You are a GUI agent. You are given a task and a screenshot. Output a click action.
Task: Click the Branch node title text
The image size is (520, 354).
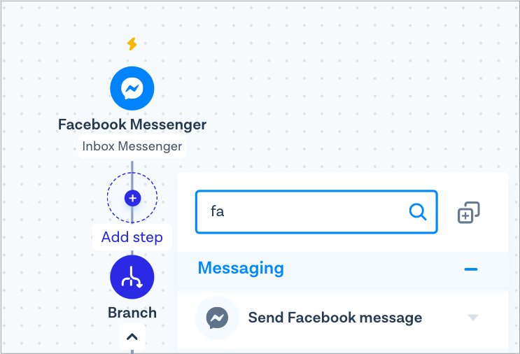pos(132,313)
